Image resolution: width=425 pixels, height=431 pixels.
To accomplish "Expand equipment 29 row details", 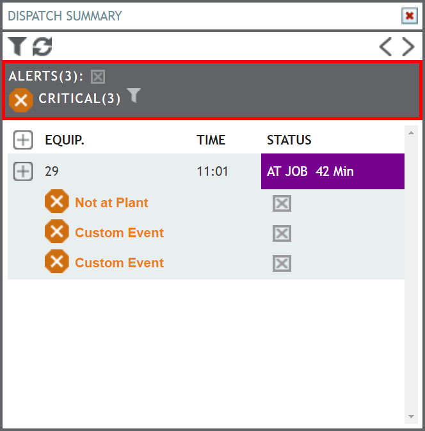I will 23,171.
